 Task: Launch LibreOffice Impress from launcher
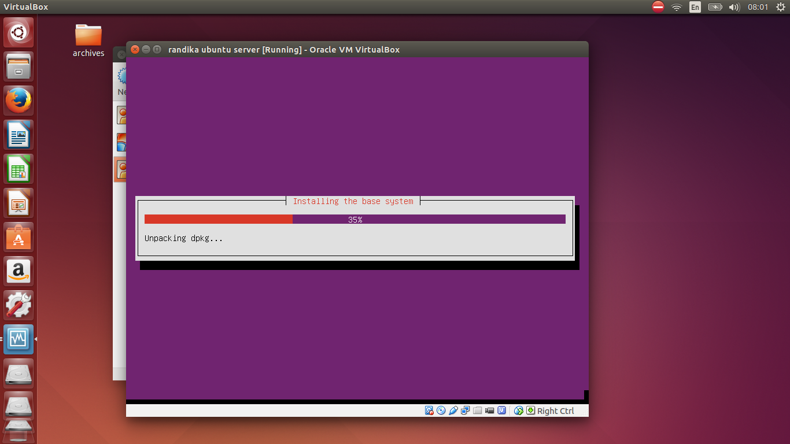(x=19, y=203)
